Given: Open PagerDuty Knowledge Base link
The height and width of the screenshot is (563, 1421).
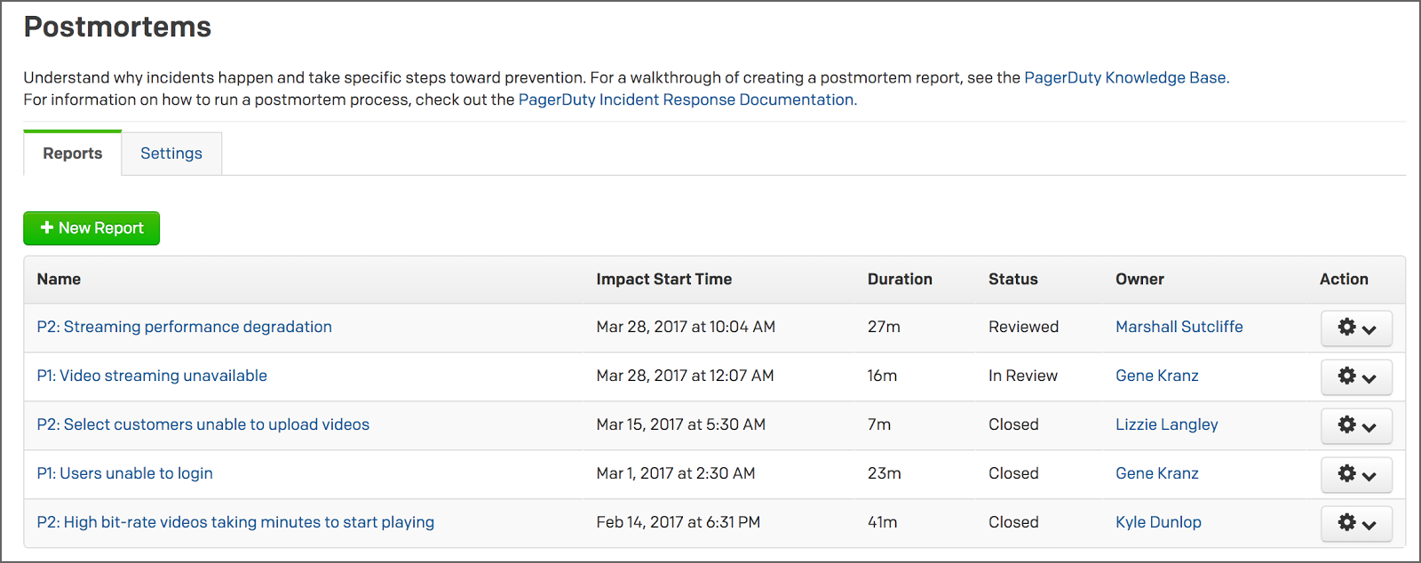Looking at the screenshot, I should tap(1125, 77).
